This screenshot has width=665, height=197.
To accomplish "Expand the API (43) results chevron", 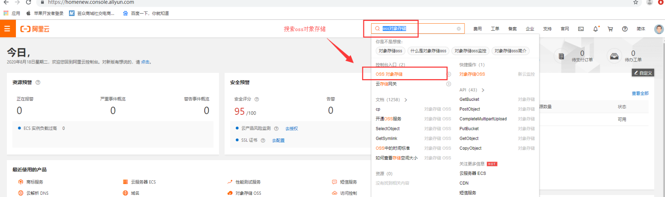I will coord(483,90).
